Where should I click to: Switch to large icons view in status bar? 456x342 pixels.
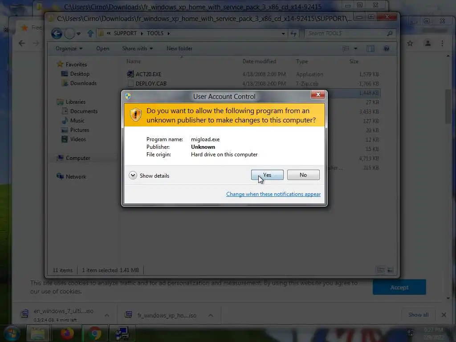pos(390,270)
